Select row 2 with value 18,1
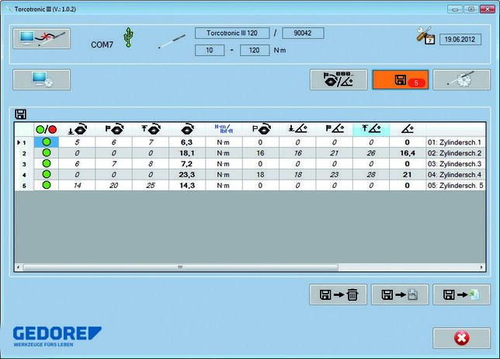Viewport: 500px width, 359px height. [x=186, y=153]
